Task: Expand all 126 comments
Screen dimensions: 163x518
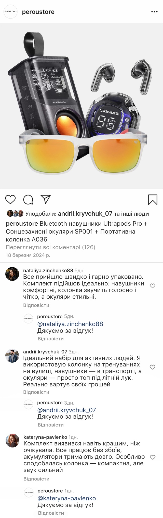Action: click(50, 247)
